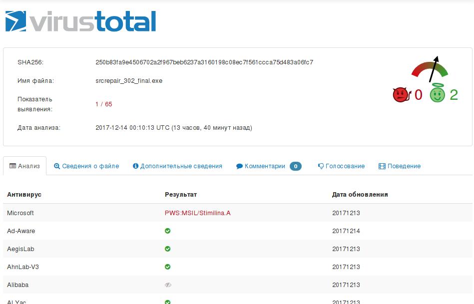Click the info icon beside Дополнительные сведения
Image resolution: width=474 pixels, height=304 pixels.
pos(135,166)
